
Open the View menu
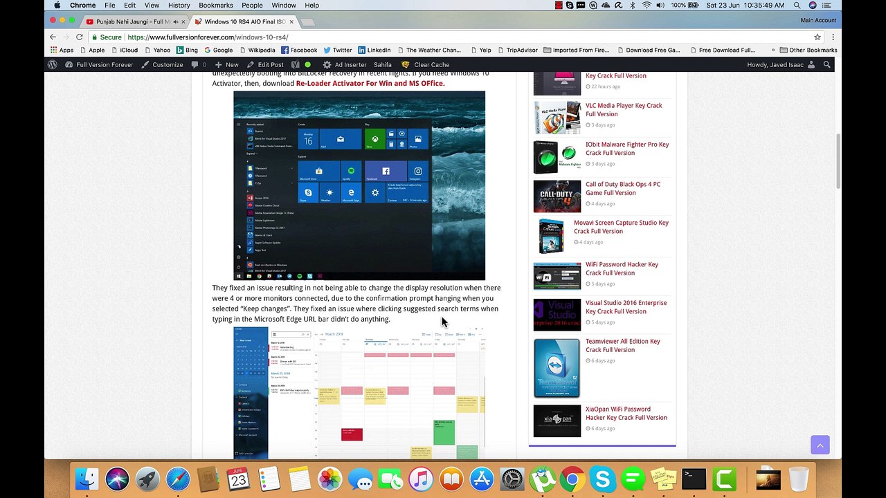click(x=152, y=6)
